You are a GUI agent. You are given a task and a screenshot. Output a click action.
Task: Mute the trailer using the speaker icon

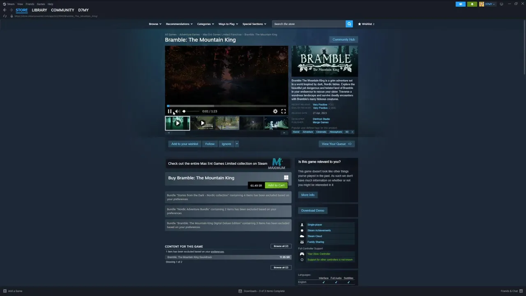[x=177, y=111]
